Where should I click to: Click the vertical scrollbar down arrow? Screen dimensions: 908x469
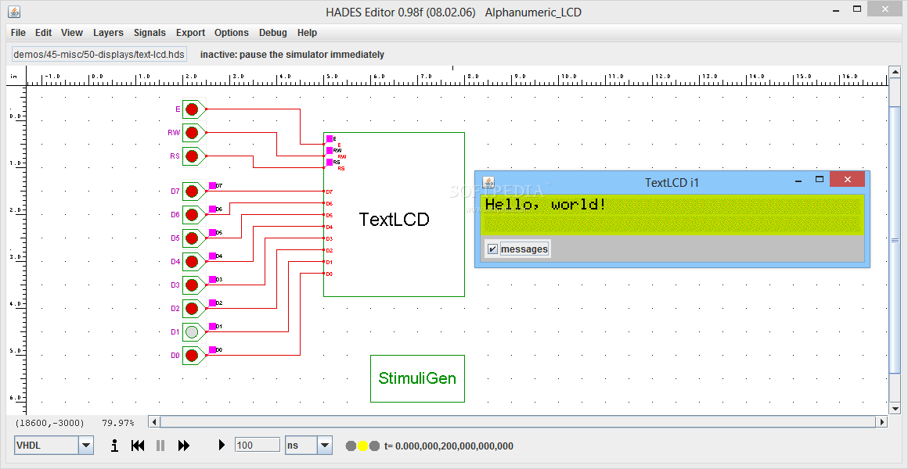(x=895, y=408)
